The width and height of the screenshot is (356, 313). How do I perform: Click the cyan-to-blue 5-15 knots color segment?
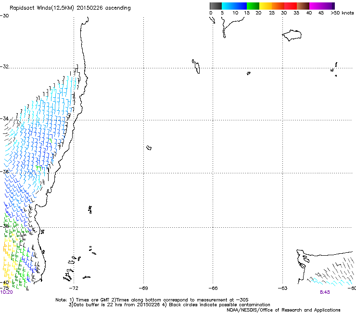(x=234, y=6)
